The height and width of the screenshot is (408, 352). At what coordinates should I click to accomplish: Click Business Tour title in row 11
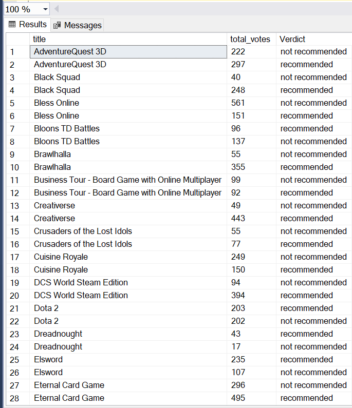128,180
